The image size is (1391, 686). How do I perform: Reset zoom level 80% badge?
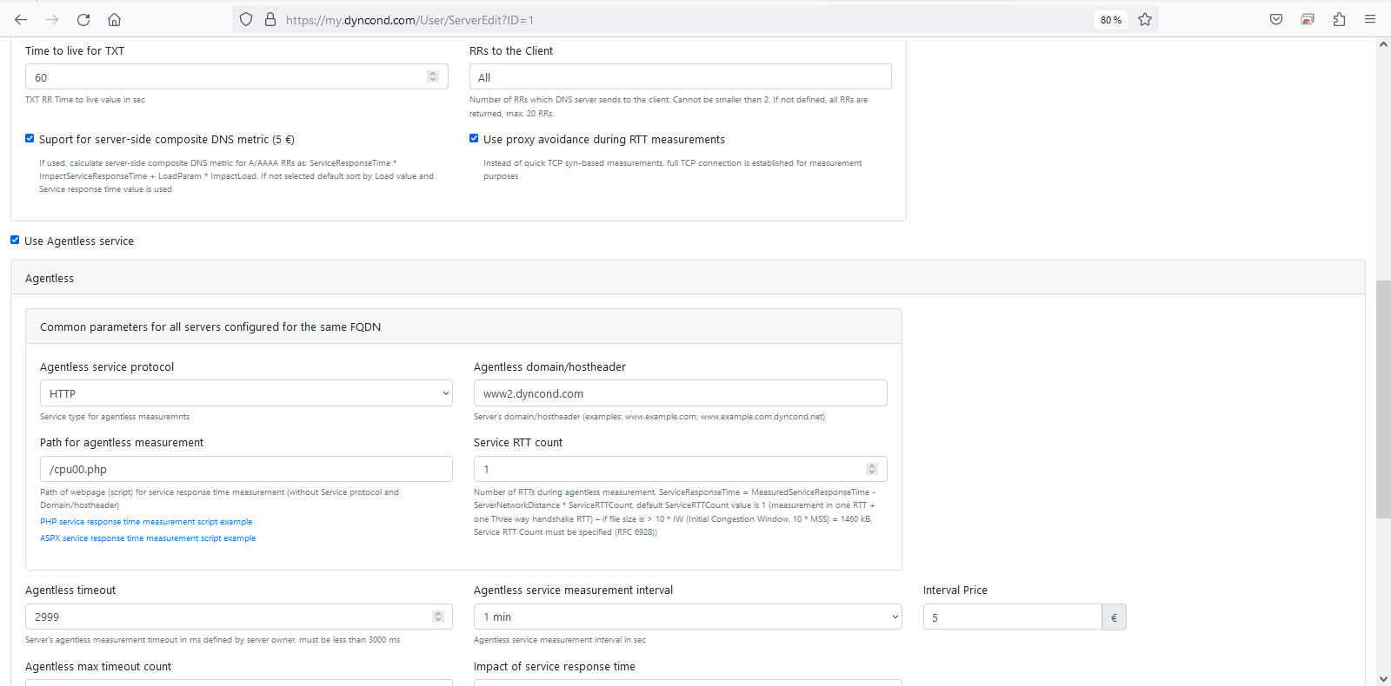1111,19
